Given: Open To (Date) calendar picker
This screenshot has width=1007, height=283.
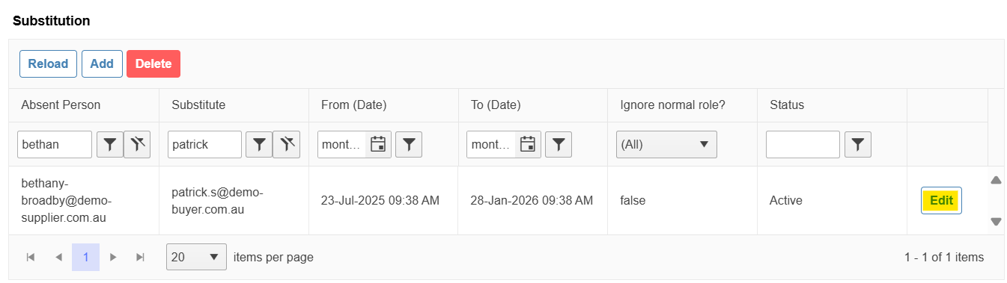Looking at the screenshot, I should [x=529, y=145].
